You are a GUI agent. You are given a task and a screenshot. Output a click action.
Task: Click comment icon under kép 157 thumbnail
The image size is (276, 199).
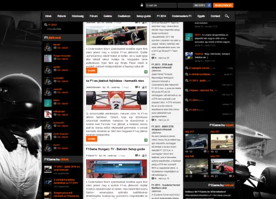(x=230, y=151)
